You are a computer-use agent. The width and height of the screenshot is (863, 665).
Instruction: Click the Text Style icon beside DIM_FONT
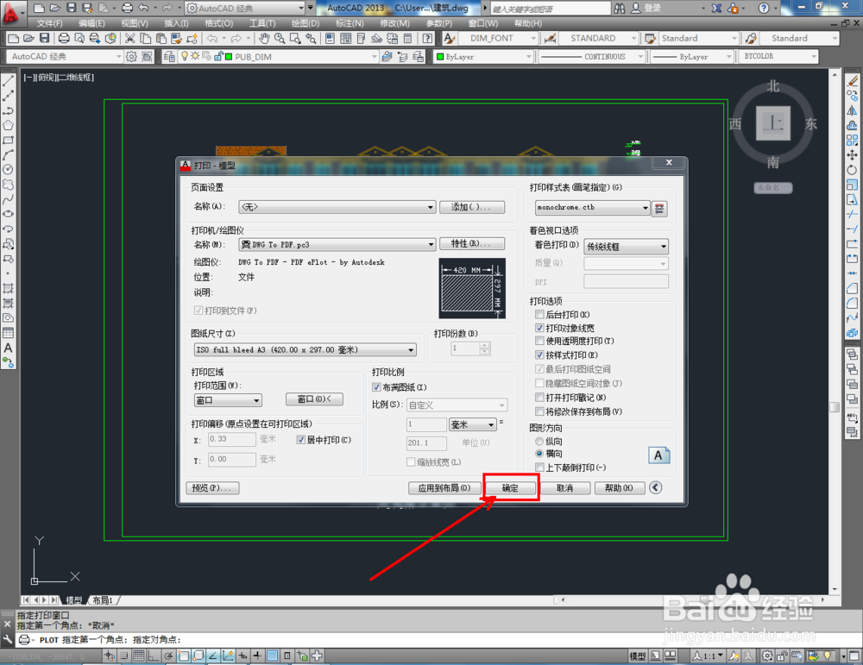point(449,38)
